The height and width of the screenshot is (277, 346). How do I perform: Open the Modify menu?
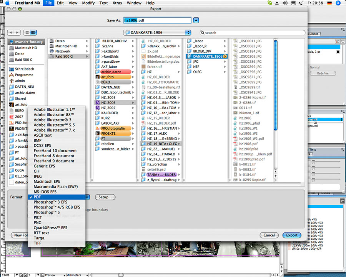coord(88,3)
